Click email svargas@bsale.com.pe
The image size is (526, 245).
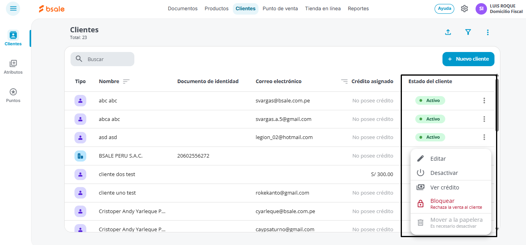283,101
